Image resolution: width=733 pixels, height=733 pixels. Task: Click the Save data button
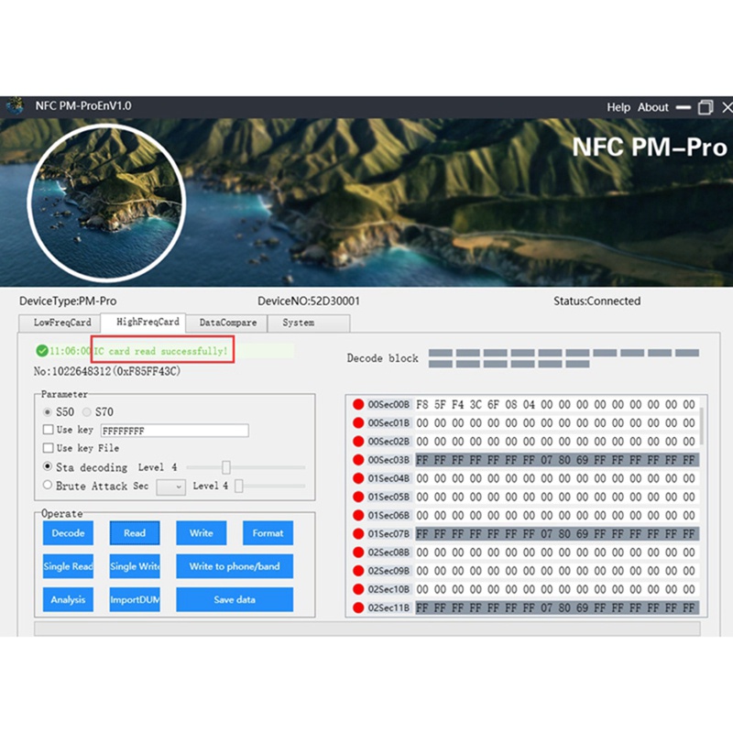235,599
